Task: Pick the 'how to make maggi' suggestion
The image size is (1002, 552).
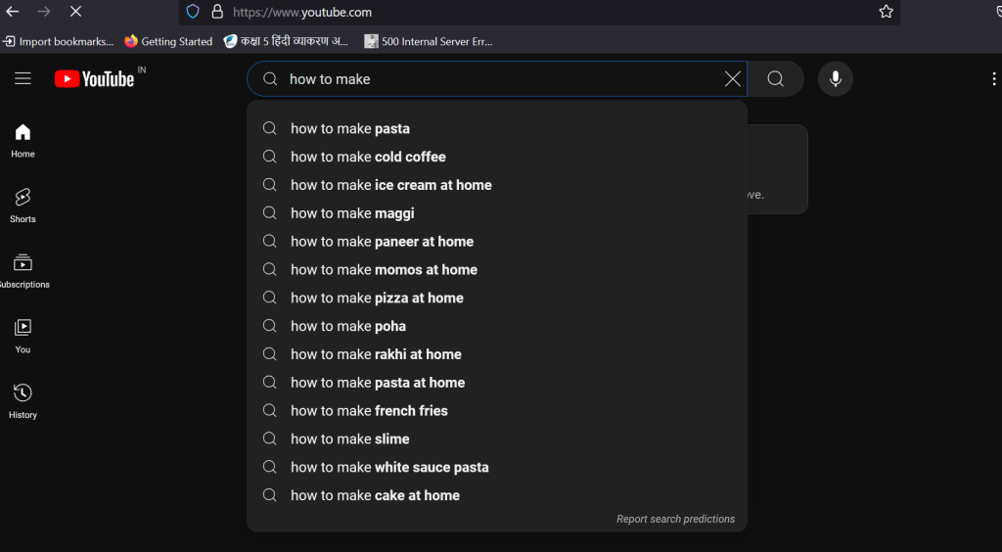Action: pyautogui.click(x=497, y=212)
